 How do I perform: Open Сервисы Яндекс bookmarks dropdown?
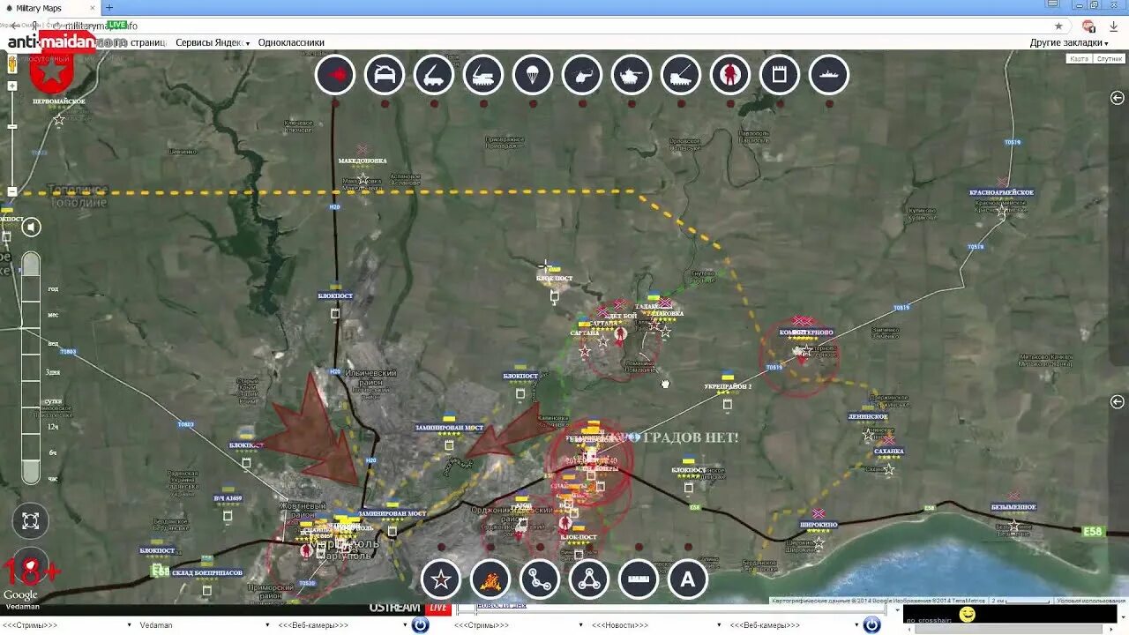tap(213, 42)
